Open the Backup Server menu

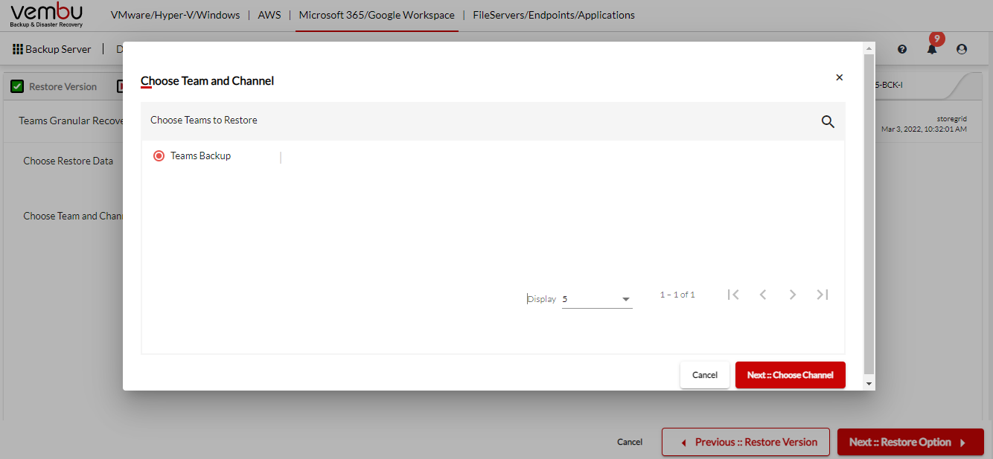tap(58, 49)
